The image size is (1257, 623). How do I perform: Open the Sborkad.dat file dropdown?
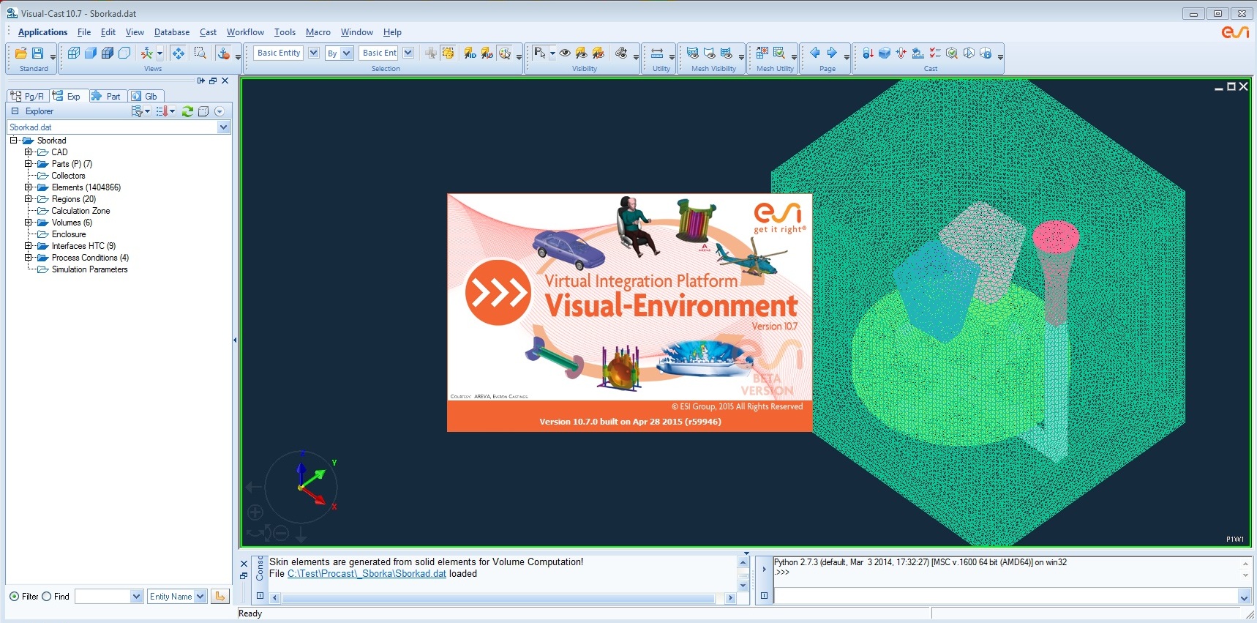click(x=224, y=127)
